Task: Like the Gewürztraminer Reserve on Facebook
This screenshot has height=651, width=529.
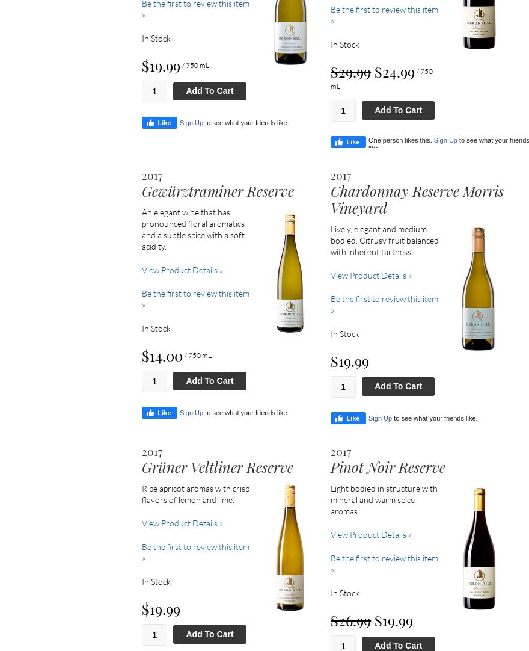Action: [x=159, y=413]
